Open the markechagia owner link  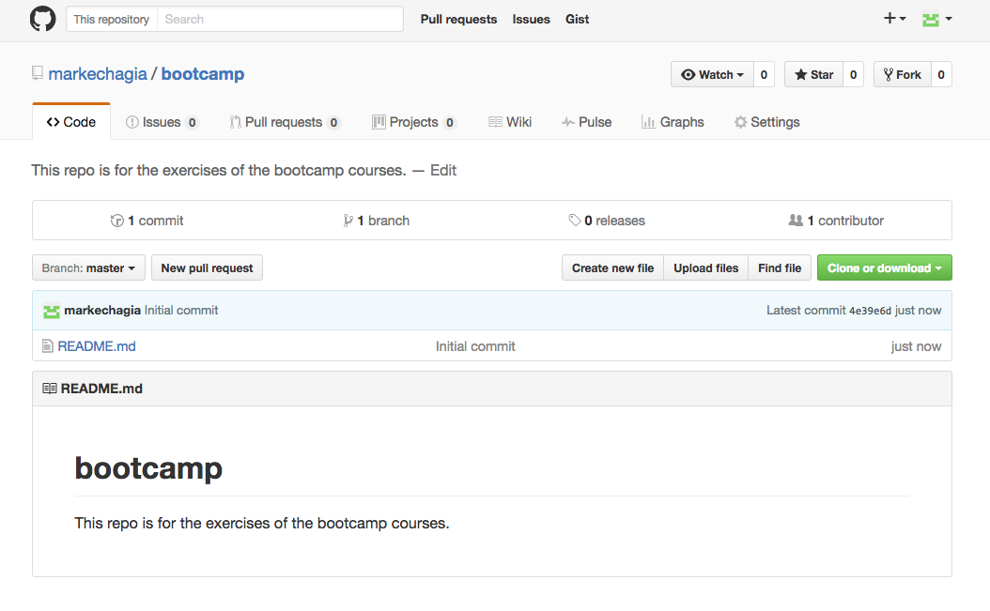click(98, 74)
